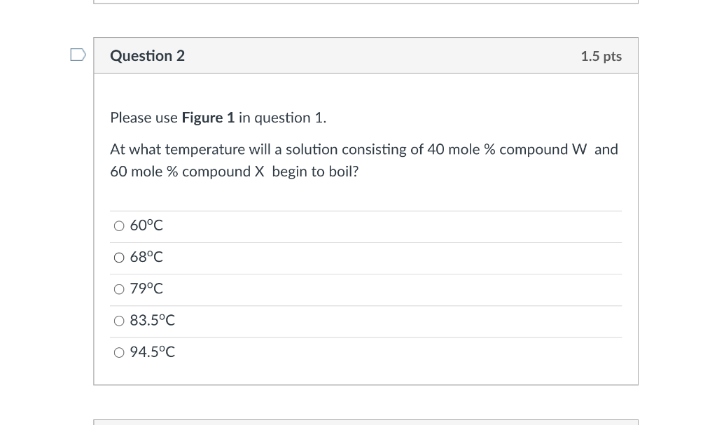Click the 94.5°C answer label text

click(x=152, y=351)
